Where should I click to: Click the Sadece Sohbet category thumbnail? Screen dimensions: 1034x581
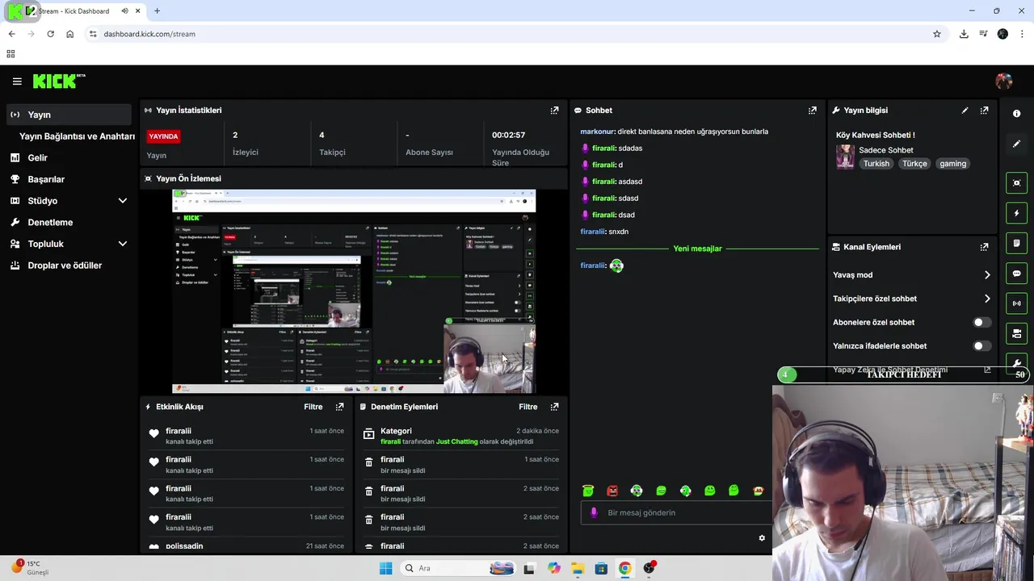[845, 157]
